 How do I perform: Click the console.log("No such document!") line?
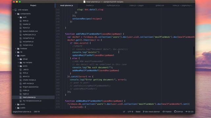point(93,68)
